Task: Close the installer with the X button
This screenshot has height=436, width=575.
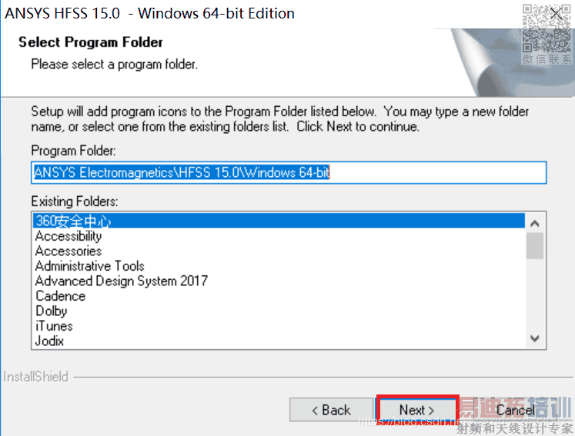Action: pos(557,13)
